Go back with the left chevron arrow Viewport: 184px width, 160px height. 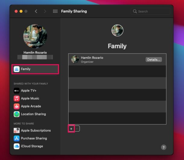[36, 11]
